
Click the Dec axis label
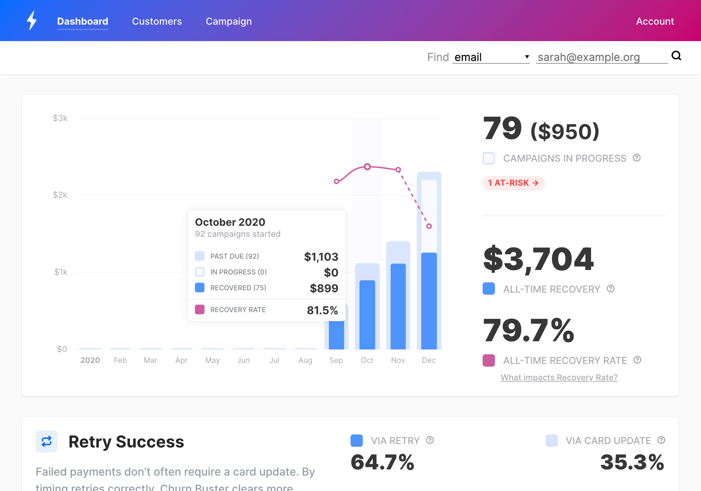[x=429, y=360]
